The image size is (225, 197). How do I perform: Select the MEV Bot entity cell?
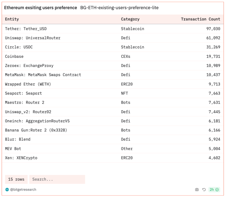pyautogui.click(x=13, y=149)
